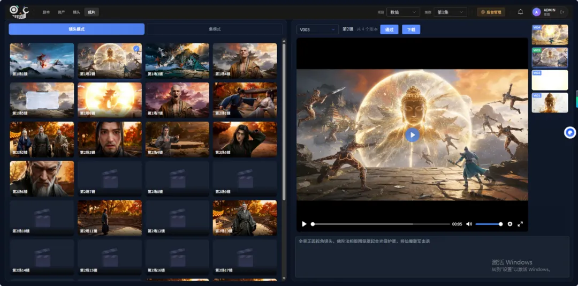The image size is (578, 286).
Task: Click the 通过 approve button
Action: 389,29
